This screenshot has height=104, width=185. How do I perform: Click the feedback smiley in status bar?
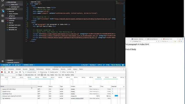click(x=123, y=65)
